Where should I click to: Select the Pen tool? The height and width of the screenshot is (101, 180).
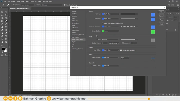2,36
